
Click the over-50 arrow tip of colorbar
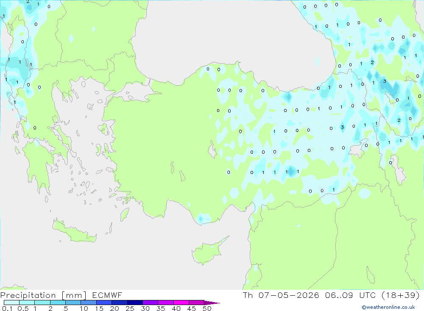click(x=212, y=303)
